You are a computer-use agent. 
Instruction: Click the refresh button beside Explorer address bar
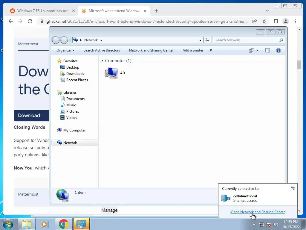(207, 40)
